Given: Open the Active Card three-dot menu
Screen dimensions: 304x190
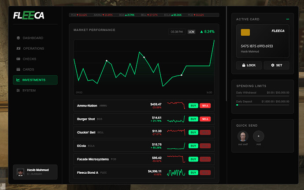Looking at the screenshot, I should click(288, 19).
